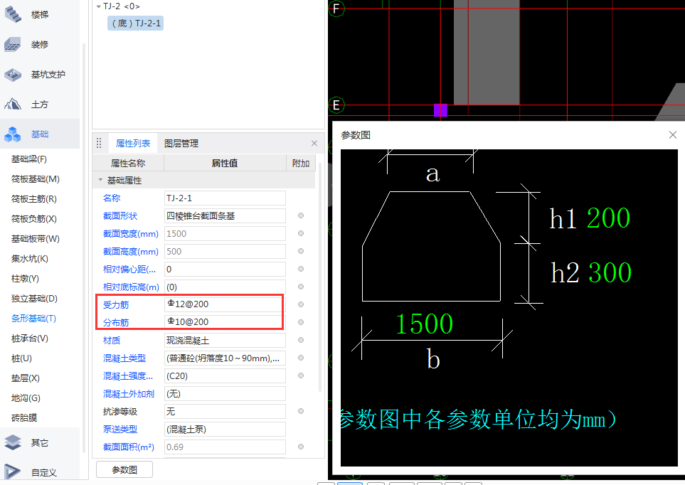The image size is (685, 485).
Task: Collapse the 基础属性 section
Action: tap(100, 181)
